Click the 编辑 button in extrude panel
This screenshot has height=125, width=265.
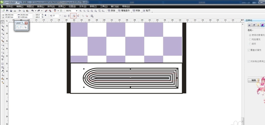click(254, 80)
